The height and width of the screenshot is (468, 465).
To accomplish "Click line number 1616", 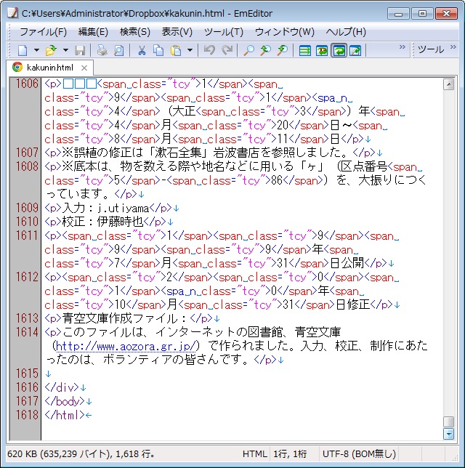I will point(27,387).
